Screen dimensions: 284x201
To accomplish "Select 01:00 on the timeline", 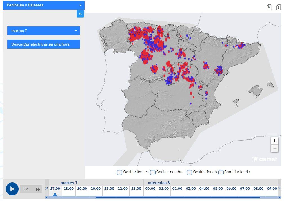I will point(164,189).
